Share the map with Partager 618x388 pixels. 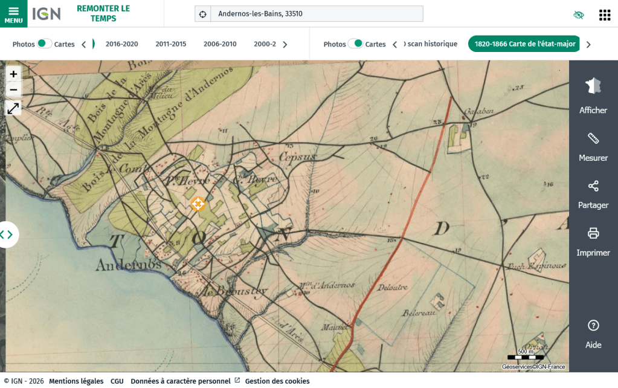click(593, 194)
